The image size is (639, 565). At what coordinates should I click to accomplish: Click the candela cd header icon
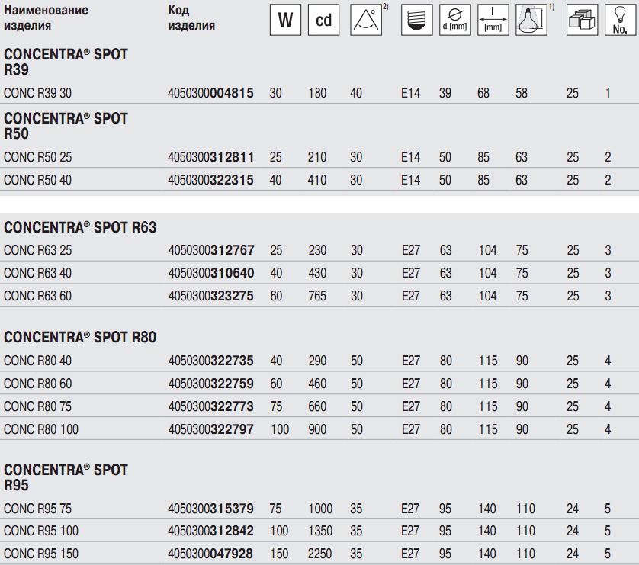coord(323,20)
